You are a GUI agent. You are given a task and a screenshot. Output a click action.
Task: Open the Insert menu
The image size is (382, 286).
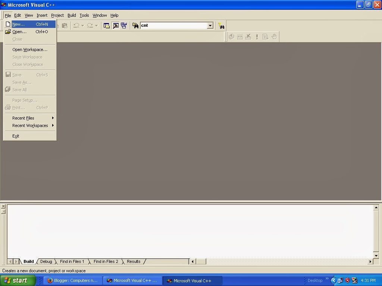coord(42,15)
